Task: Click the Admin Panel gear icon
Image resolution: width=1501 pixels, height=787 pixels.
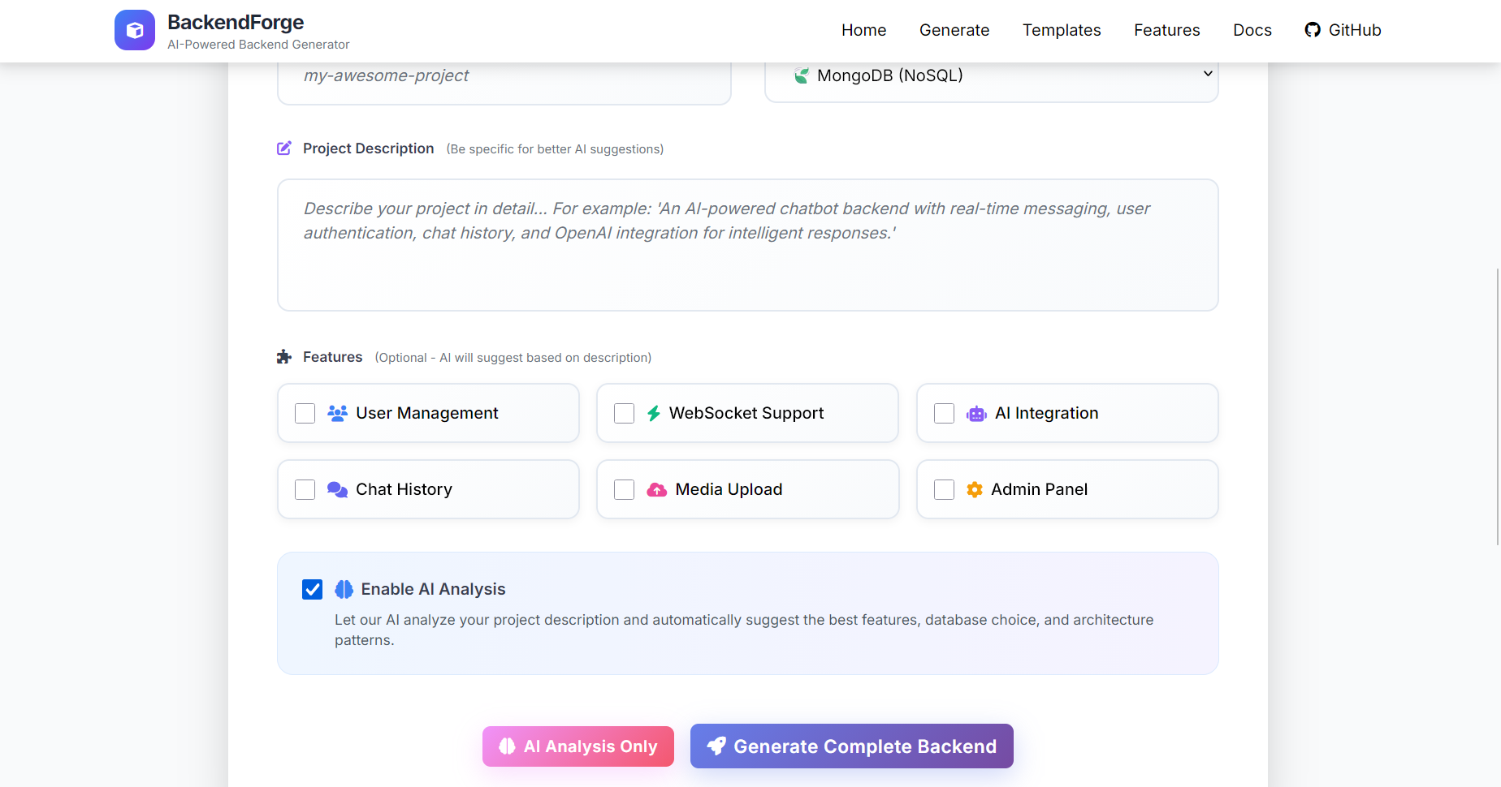Action: 975,489
